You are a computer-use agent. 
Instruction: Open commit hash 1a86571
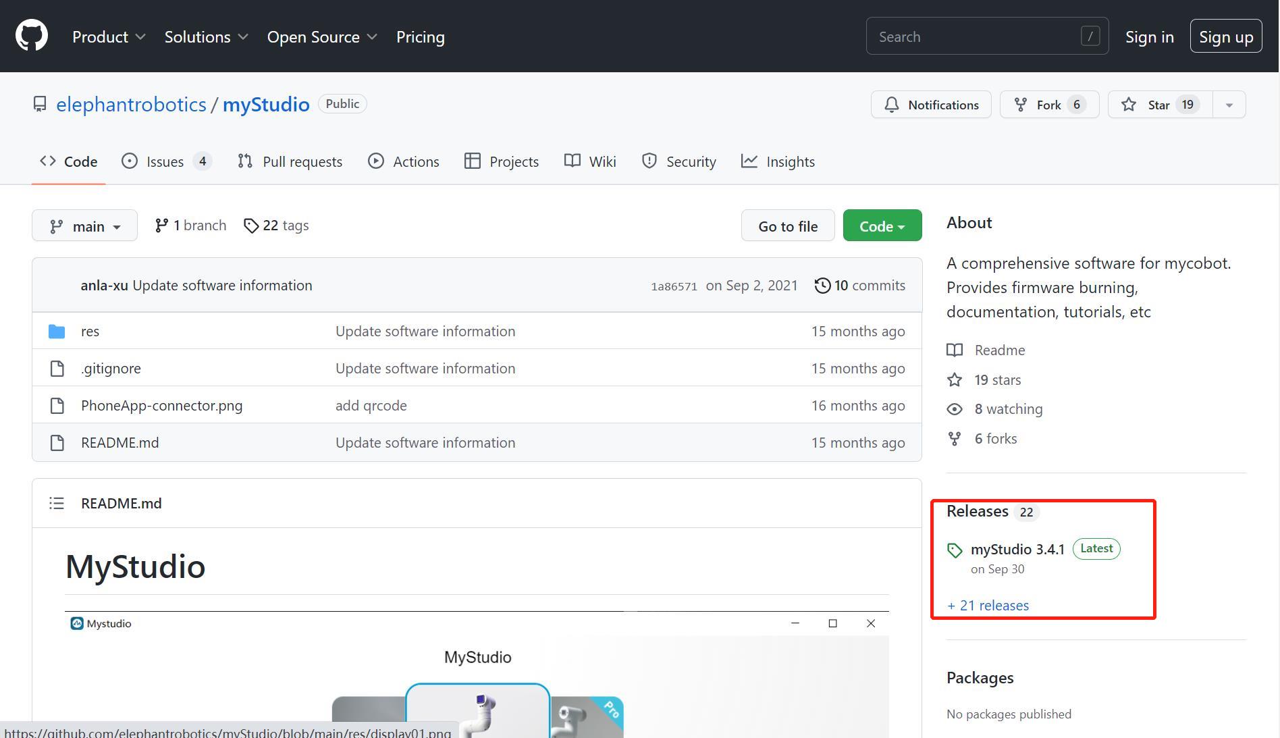[674, 286]
